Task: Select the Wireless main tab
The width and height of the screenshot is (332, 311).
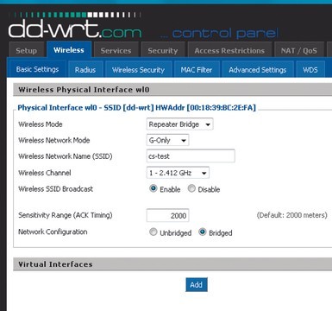Action: 69,49
